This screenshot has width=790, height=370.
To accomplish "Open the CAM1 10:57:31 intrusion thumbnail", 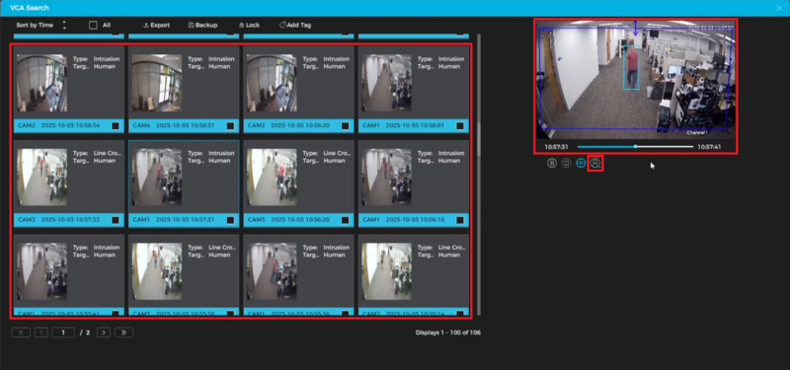I will pos(157,178).
